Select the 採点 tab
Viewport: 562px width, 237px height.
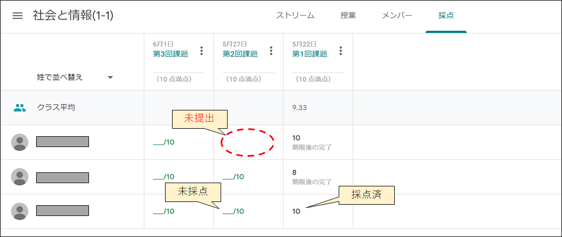point(446,16)
